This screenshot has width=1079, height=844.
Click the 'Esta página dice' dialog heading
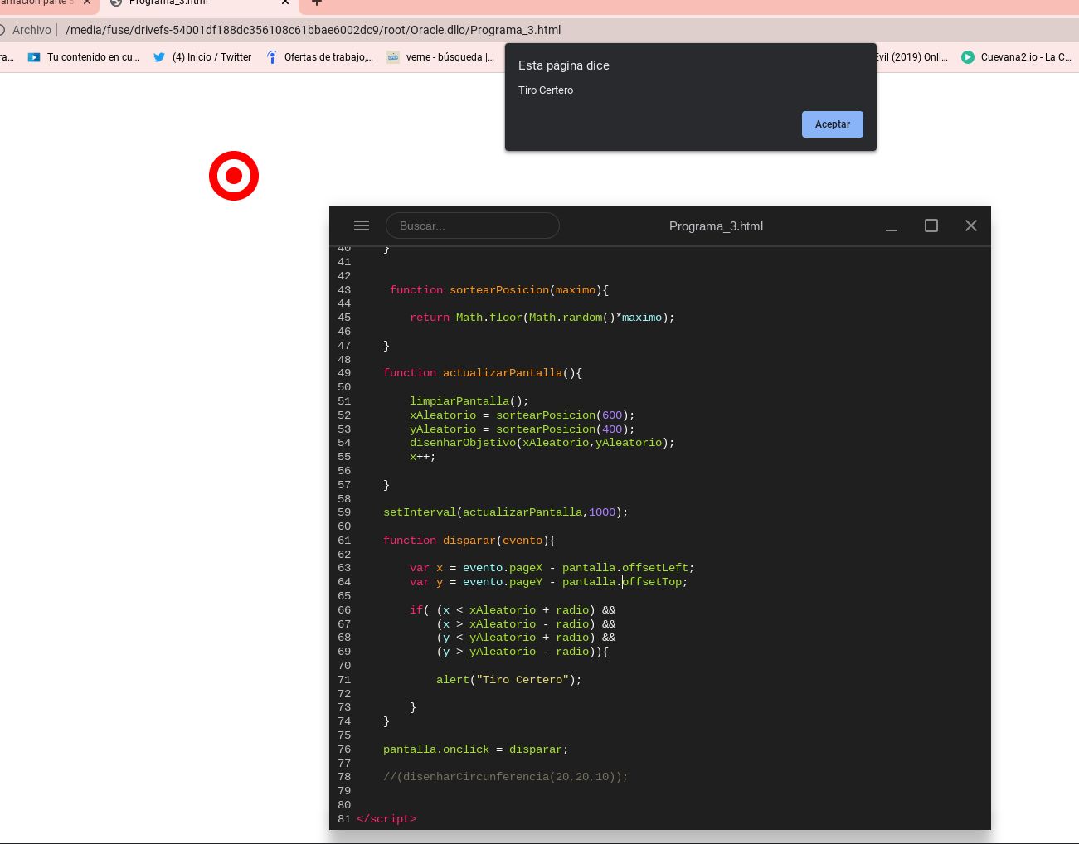tap(564, 65)
